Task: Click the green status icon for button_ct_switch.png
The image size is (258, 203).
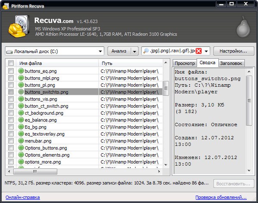Action: [21, 106]
